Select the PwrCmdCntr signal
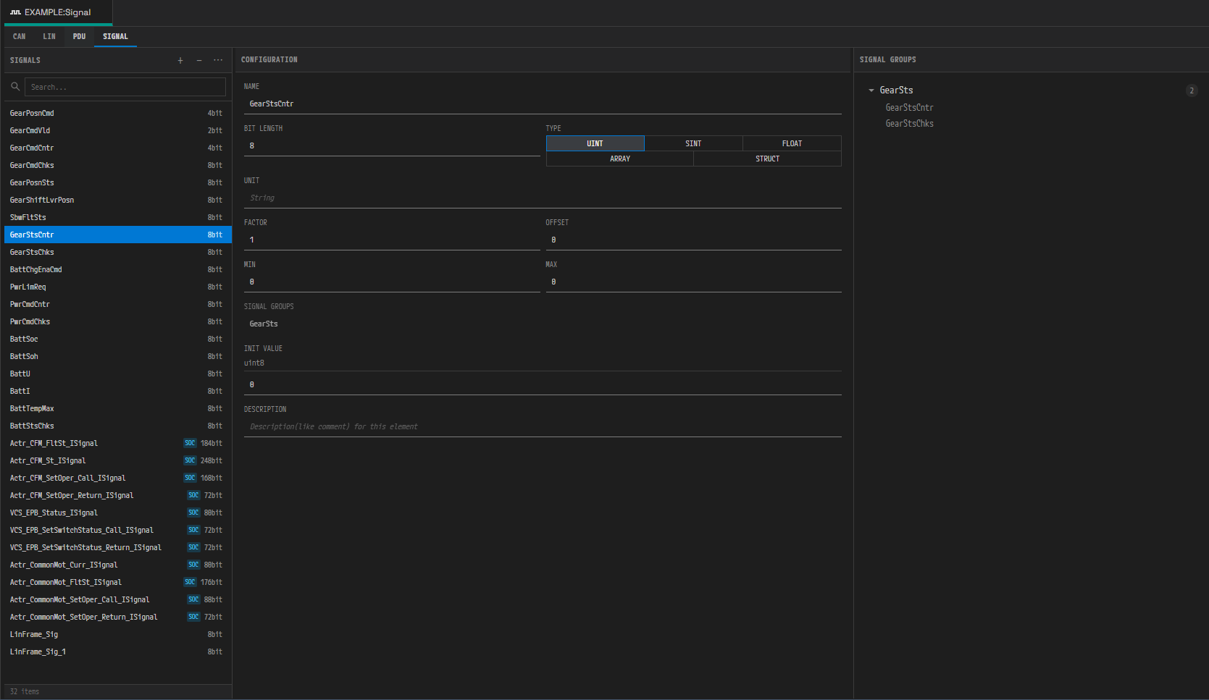The height and width of the screenshot is (700, 1209). 118,304
